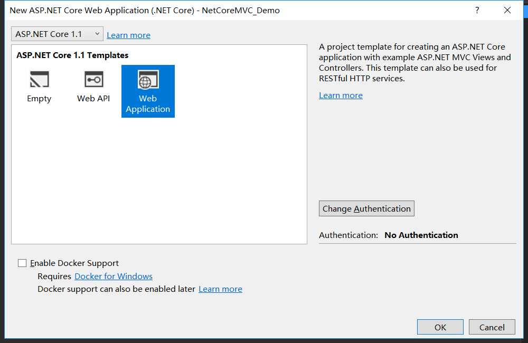Cancel the new project dialog

click(492, 327)
